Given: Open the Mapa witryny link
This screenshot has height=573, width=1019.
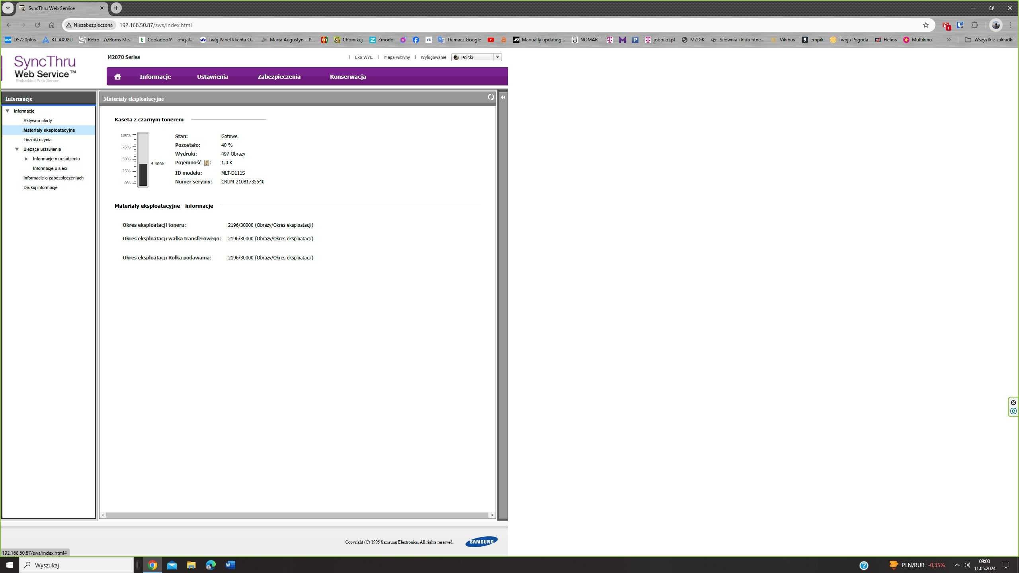Looking at the screenshot, I should tap(397, 57).
